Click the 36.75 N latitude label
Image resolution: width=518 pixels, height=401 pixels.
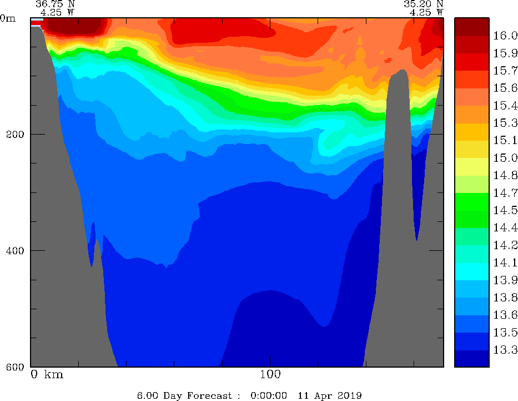[x=55, y=4]
